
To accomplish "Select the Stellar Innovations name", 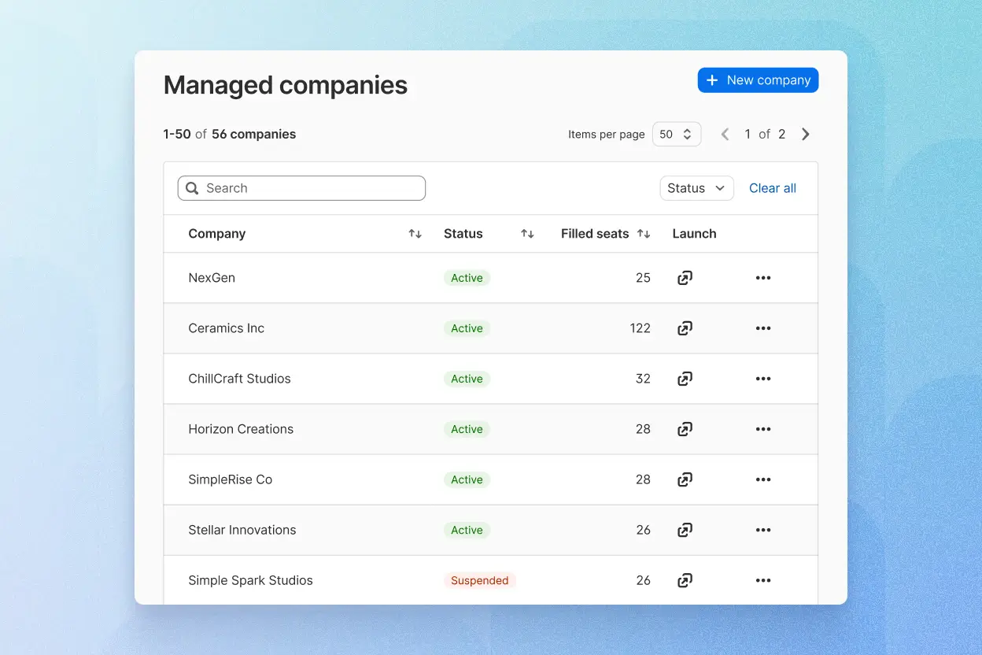I will coord(242,530).
